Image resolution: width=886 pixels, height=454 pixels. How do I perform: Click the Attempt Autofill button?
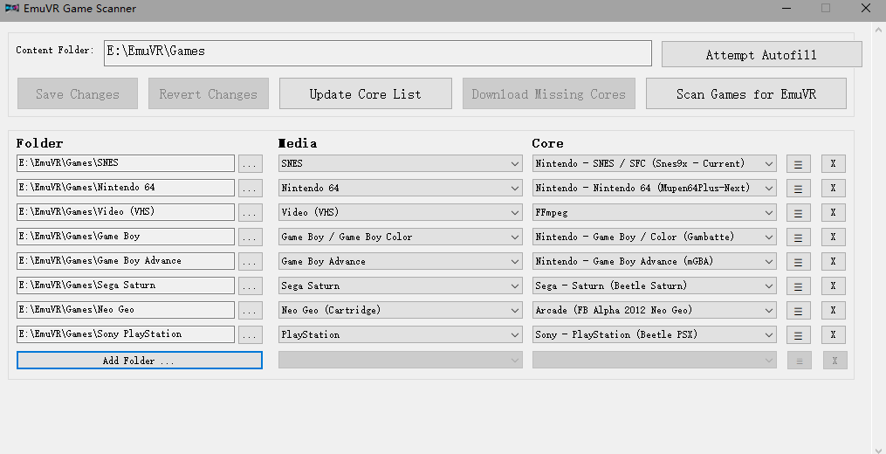click(x=760, y=55)
